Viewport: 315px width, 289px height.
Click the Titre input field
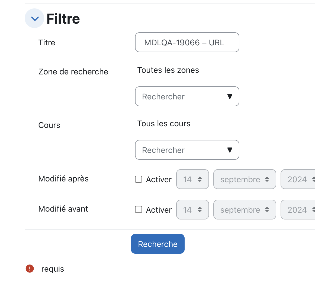tap(187, 42)
